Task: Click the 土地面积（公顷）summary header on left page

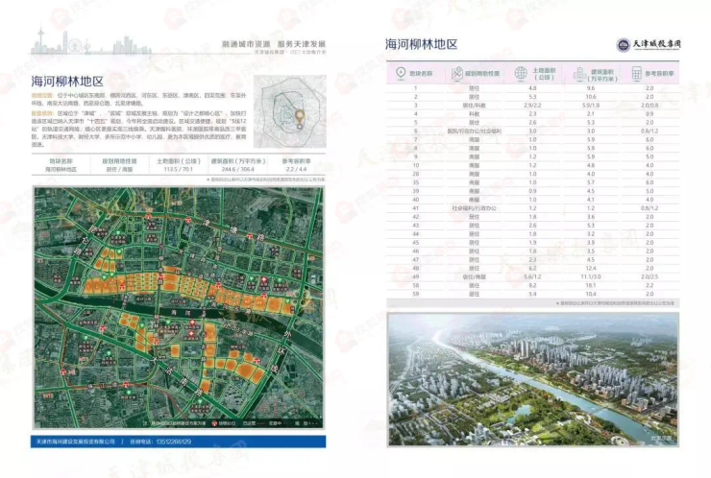Action: click(x=178, y=161)
